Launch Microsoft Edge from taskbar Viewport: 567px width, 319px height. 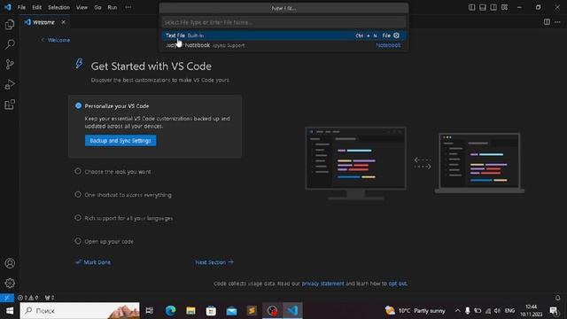tap(170, 311)
